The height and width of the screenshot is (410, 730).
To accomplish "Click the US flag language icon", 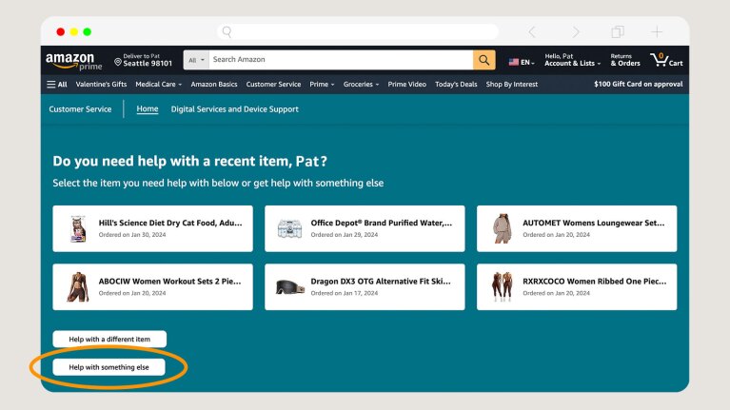I will [514, 62].
